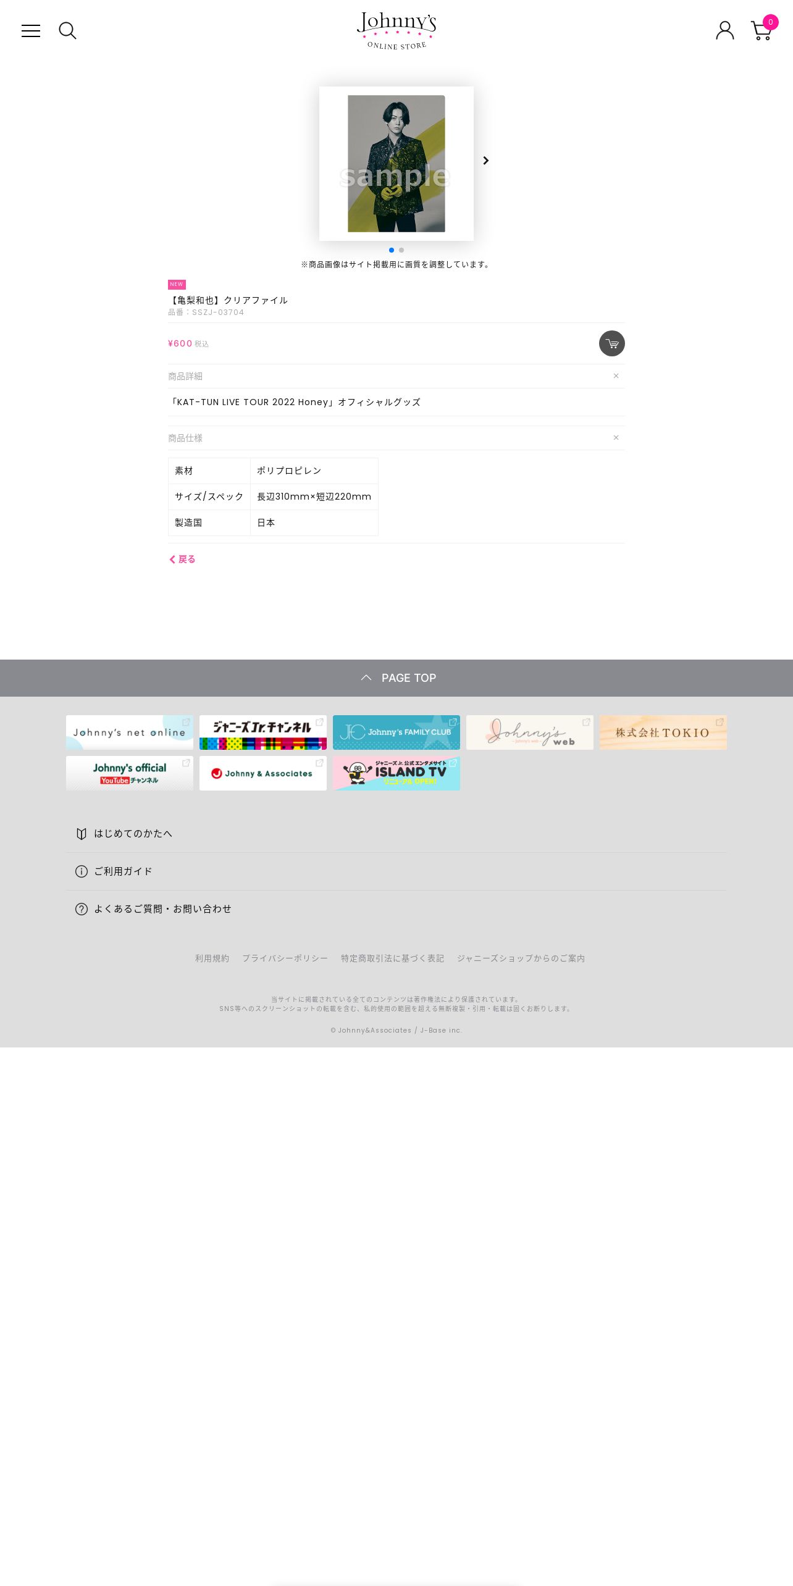Select second image carousel dot
Image resolution: width=793 pixels, height=1586 pixels.
pyautogui.click(x=401, y=250)
